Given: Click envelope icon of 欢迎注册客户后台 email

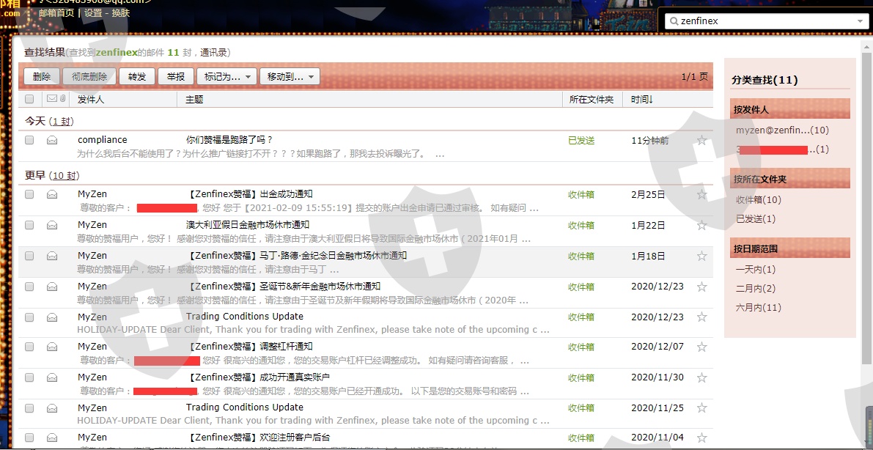Looking at the screenshot, I should click(x=52, y=438).
